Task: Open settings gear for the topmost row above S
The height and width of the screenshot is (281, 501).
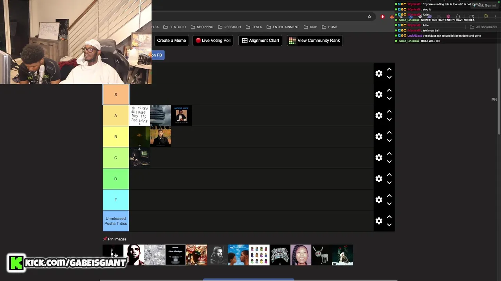Action: (x=379, y=73)
